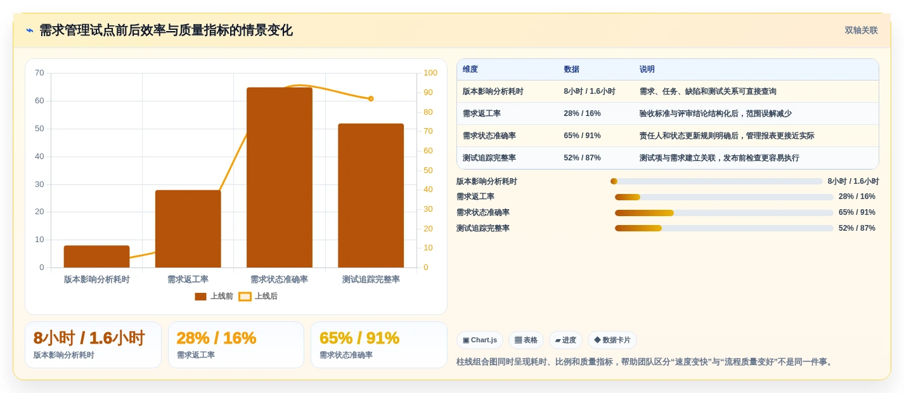
Task: Click the 测试追踪完整率 bar in chart
Action: coord(371,195)
